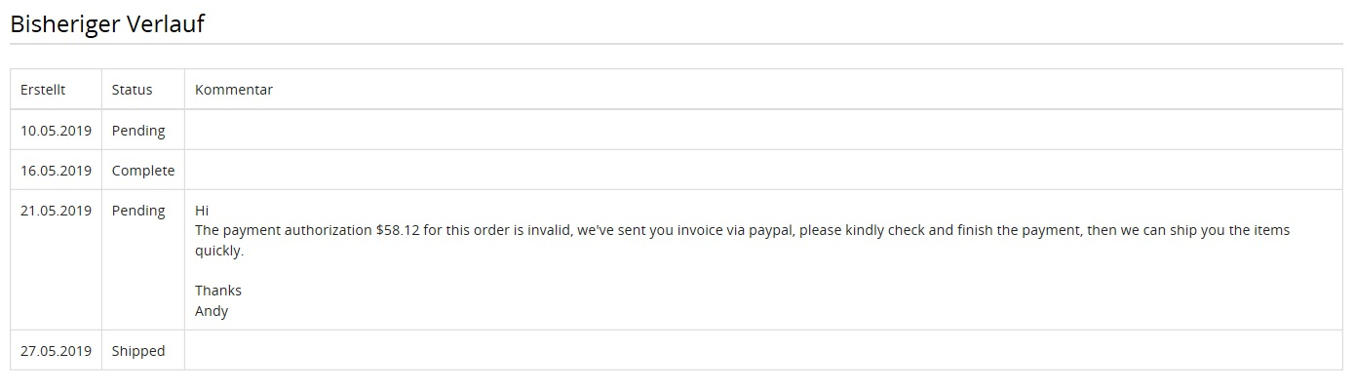
Task: Select the Kommentar column header
Action: tap(234, 90)
